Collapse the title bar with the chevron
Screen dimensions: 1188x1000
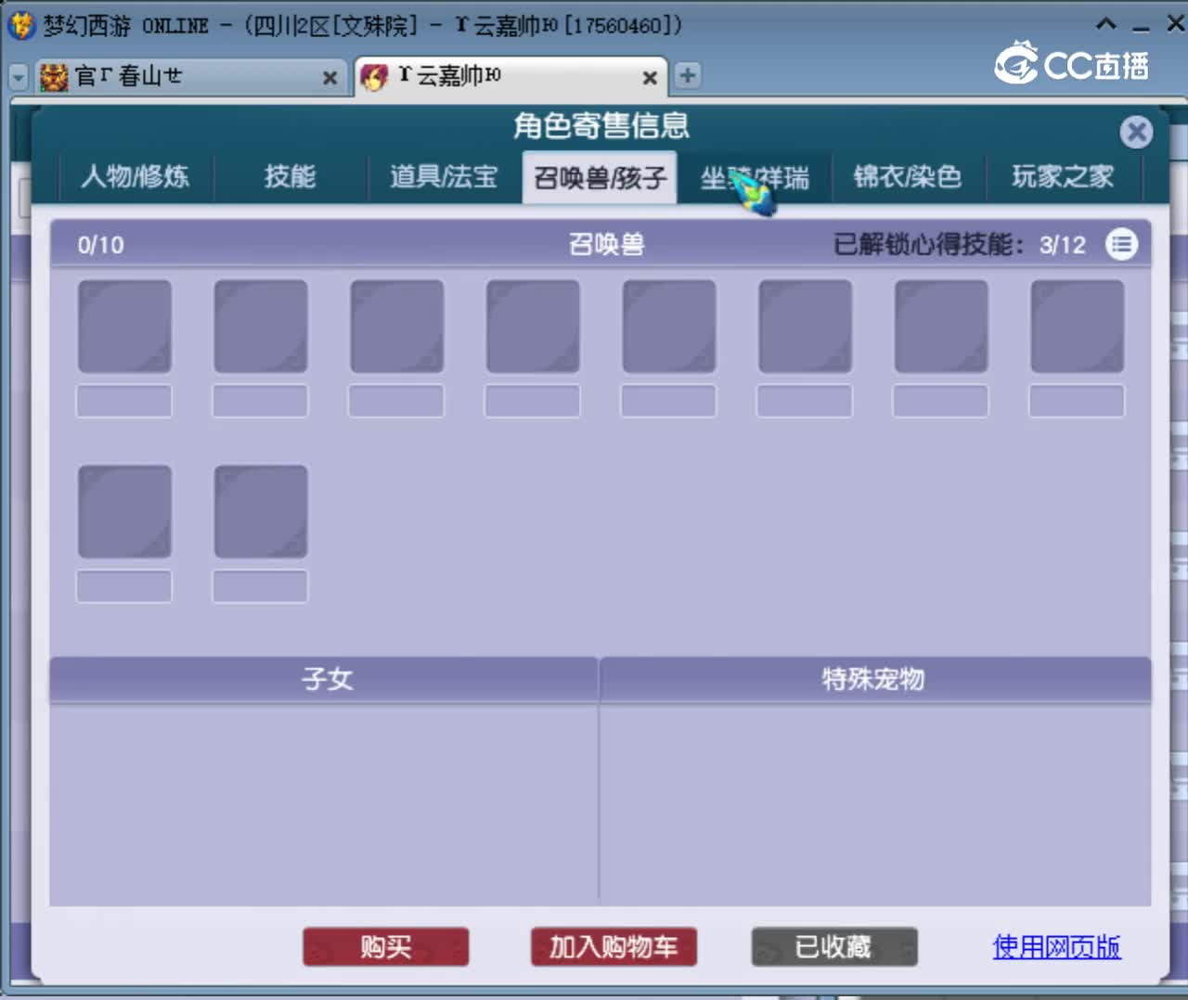point(1105,24)
